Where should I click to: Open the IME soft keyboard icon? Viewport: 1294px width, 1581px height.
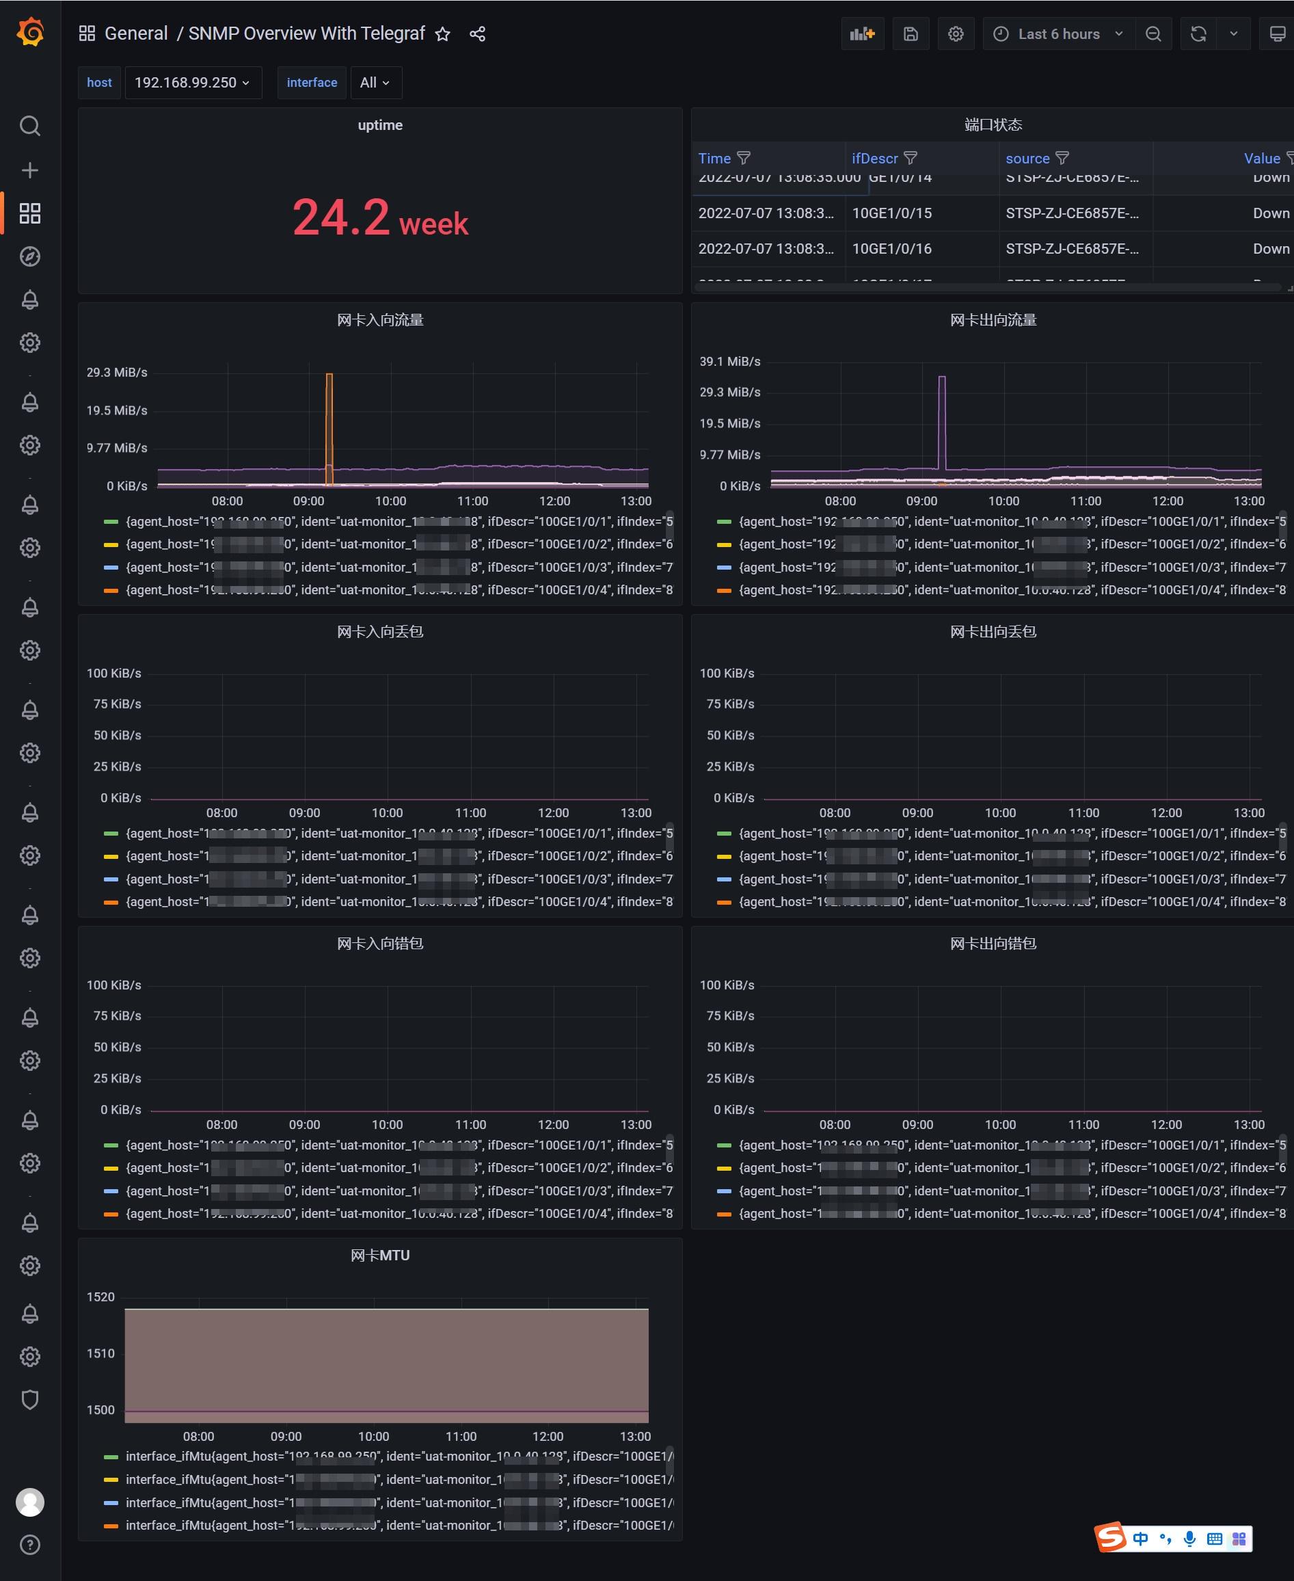coord(1214,1539)
